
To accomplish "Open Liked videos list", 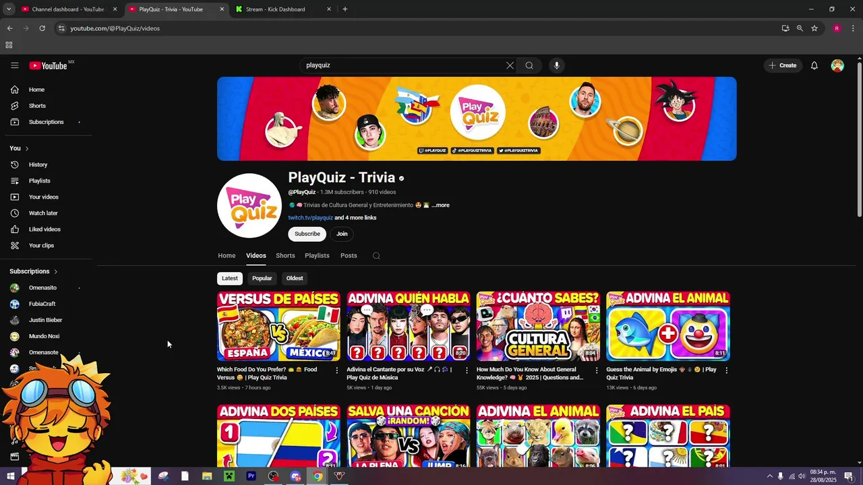I will pos(44,229).
